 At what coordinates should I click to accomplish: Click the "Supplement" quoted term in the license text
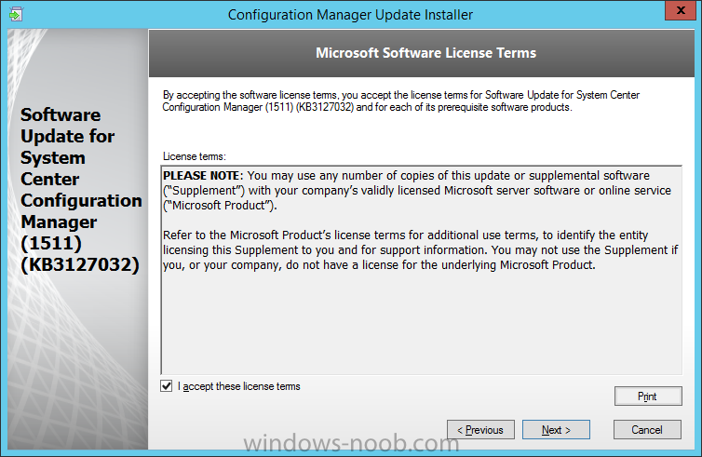(x=204, y=191)
